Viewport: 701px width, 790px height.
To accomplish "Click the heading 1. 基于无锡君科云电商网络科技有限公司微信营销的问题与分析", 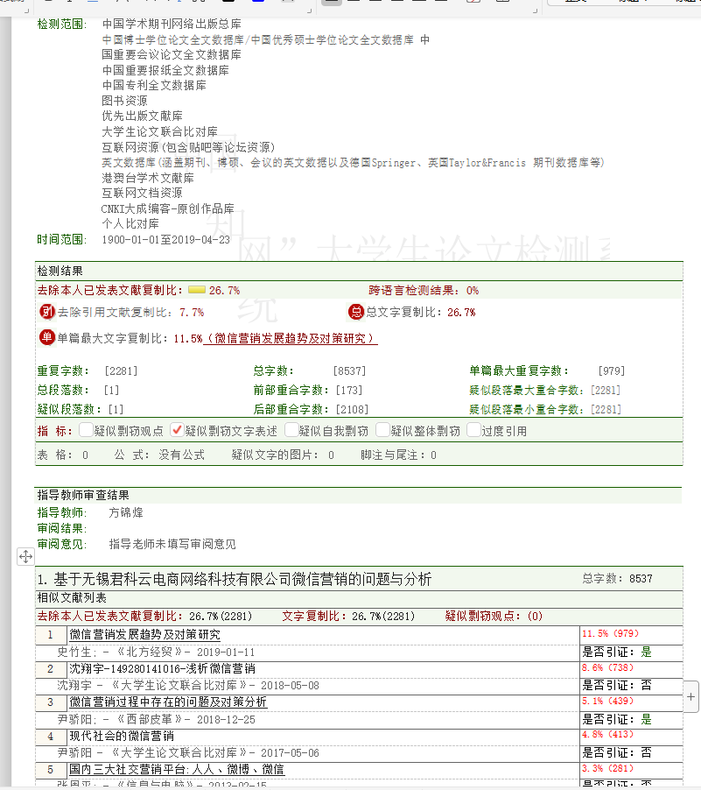I will pyautogui.click(x=235, y=580).
